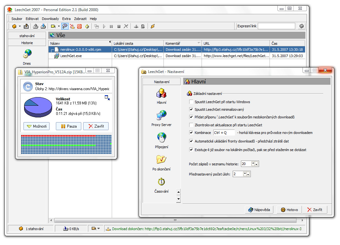
Task: Select the Proxy Server settings category icon
Action: click(x=162, y=115)
